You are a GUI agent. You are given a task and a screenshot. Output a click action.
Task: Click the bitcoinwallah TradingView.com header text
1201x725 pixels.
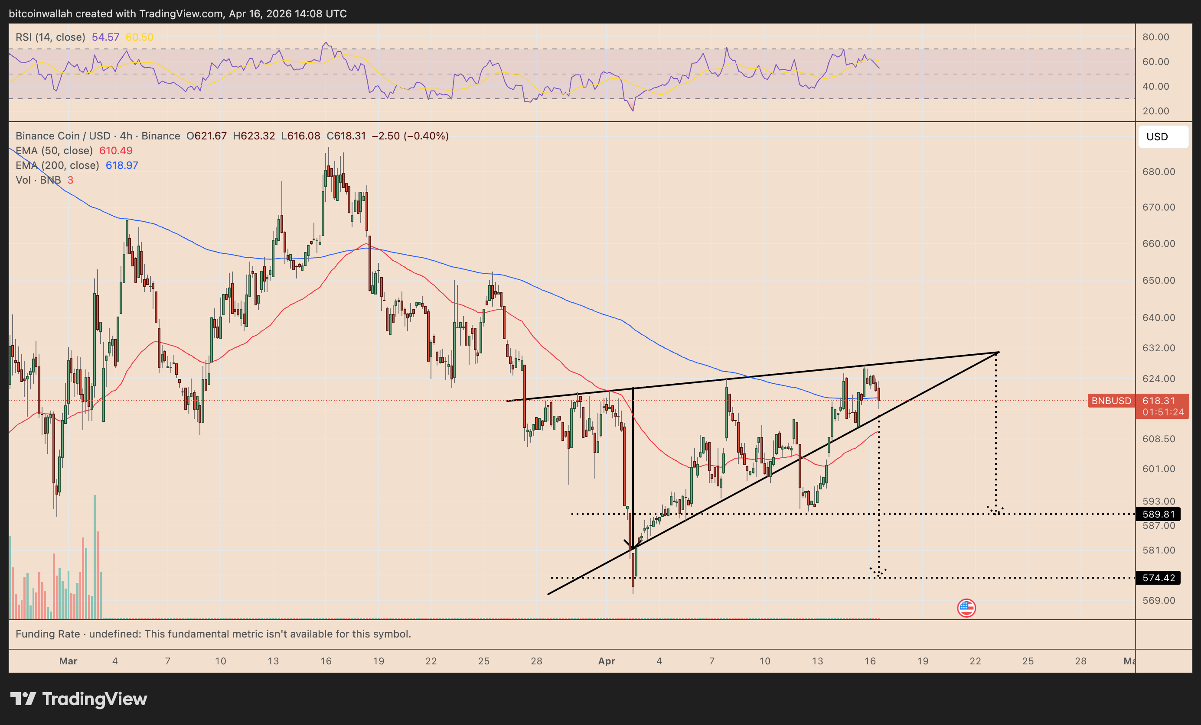click(177, 13)
